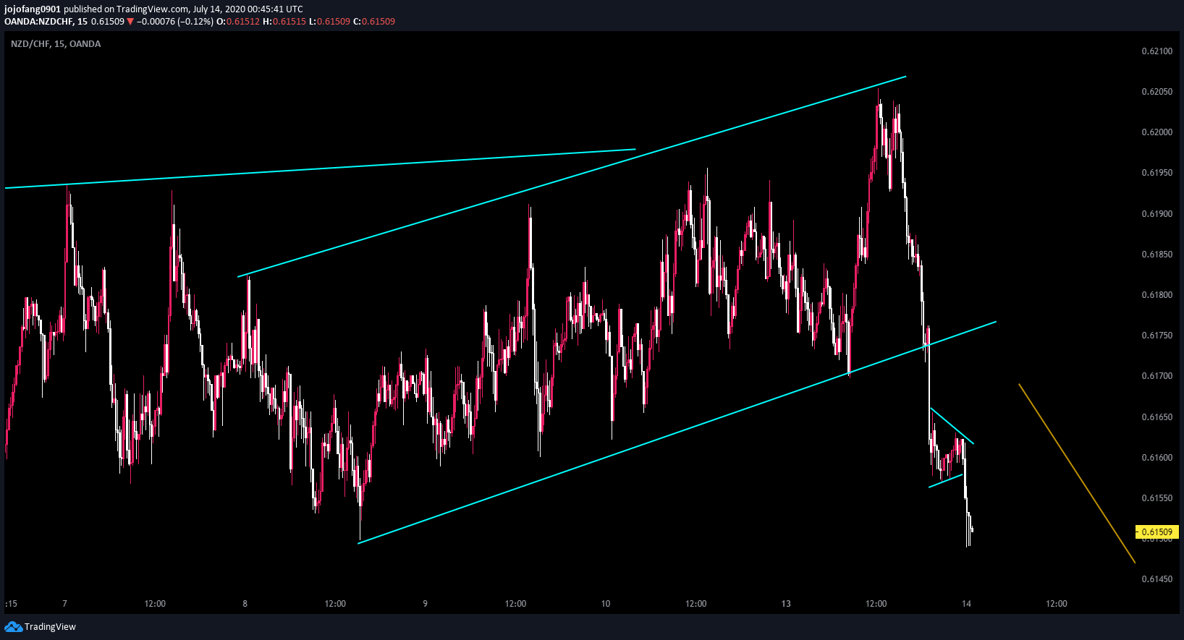Select the NZD/CHF, 15, OANDA chart legend
1184x640 pixels.
click(x=56, y=44)
